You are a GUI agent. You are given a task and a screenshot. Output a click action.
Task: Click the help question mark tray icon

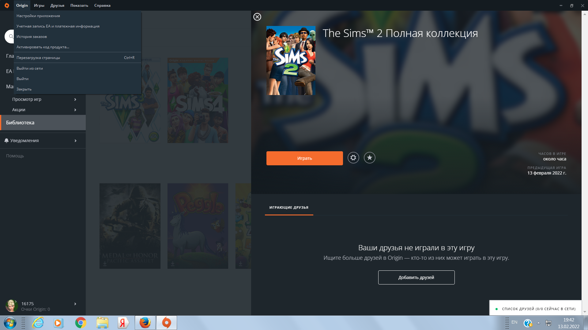pos(528,323)
